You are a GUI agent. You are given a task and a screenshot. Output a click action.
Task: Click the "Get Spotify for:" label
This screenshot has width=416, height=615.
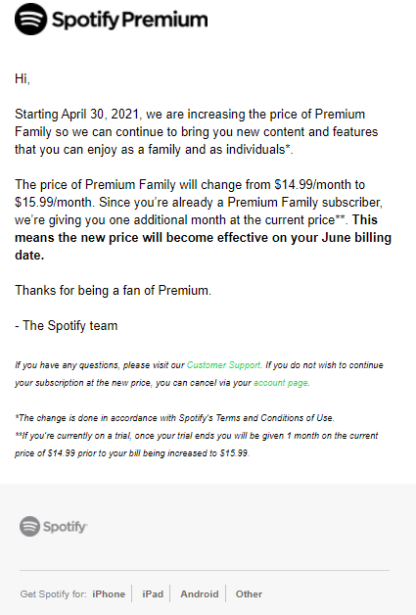[x=53, y=593]
